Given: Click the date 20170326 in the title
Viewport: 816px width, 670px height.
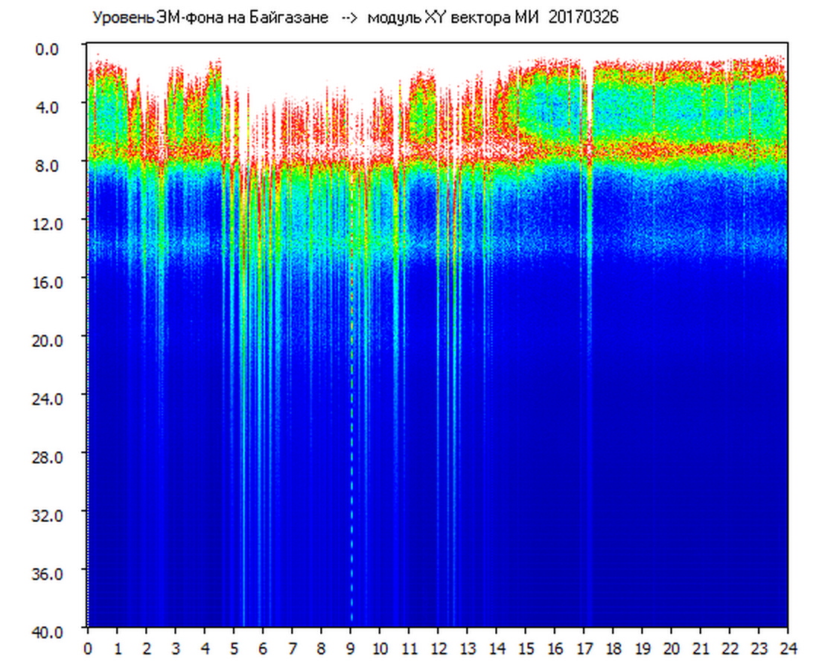Looking at the screenshot, I should 583,18.
